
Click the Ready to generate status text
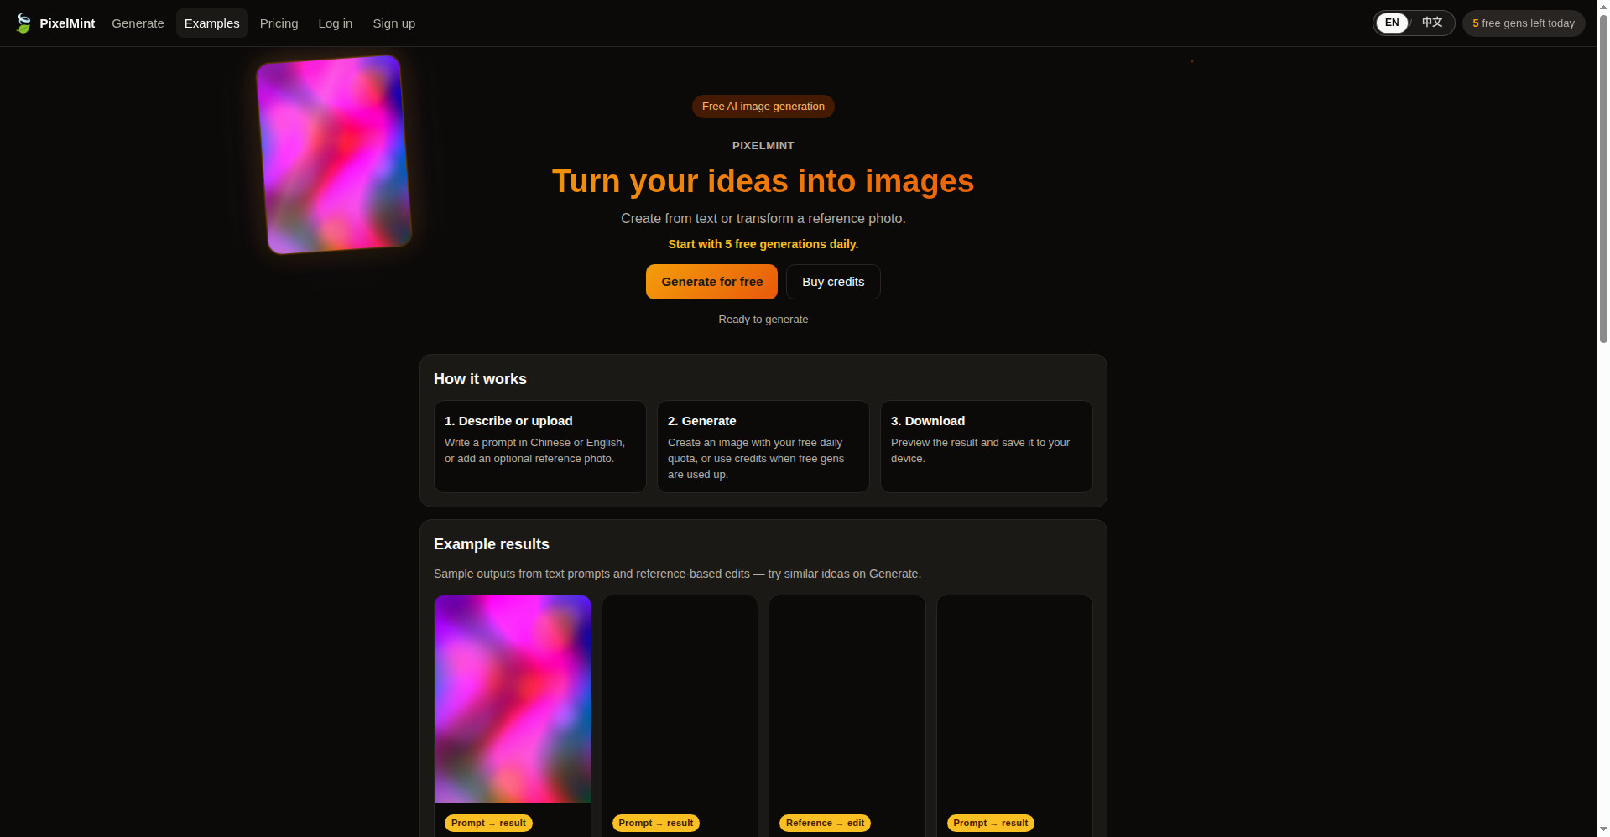click(763, 320)
